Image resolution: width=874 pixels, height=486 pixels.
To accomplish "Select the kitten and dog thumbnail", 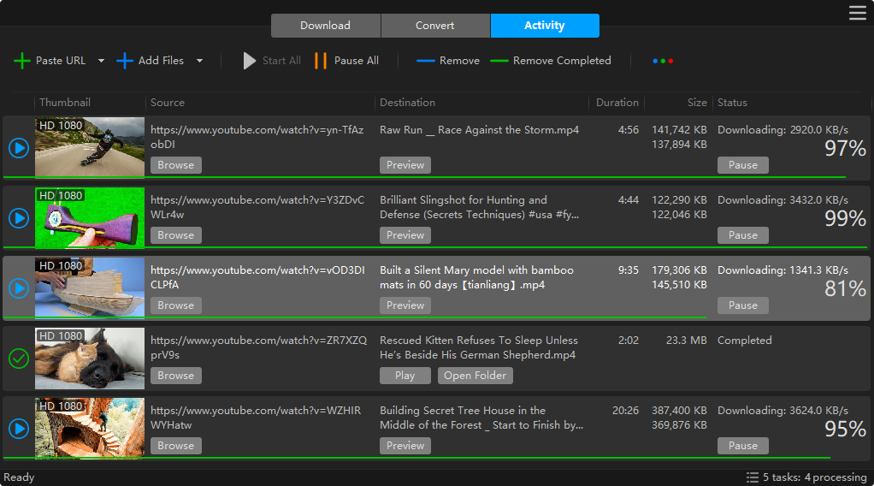I will [x=90, y=359].
